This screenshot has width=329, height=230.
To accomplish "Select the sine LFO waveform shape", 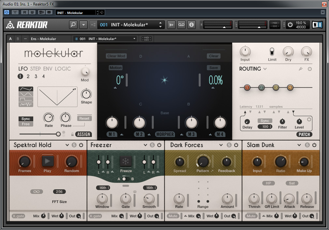I will click(x=26, y=94).
